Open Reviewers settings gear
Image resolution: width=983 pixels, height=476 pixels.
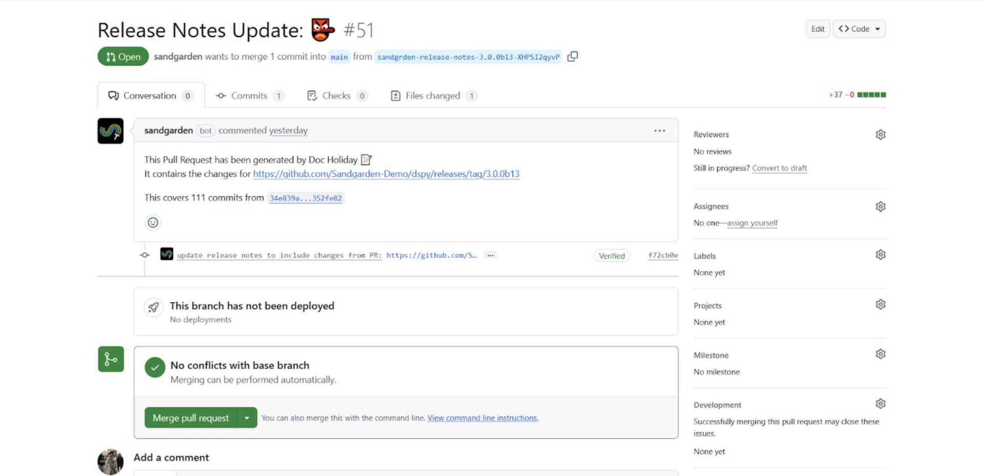point(880,134)
